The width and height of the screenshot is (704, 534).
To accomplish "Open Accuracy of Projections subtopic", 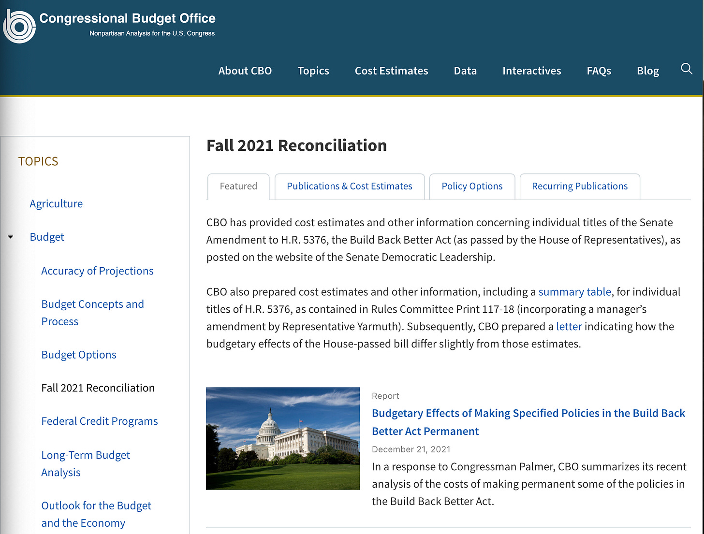I will pos(97,271).
